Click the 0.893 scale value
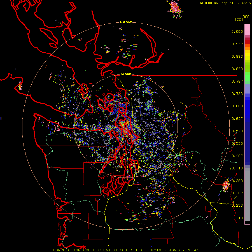The height and width of the screenshot is (252, 252). [237, 56]
